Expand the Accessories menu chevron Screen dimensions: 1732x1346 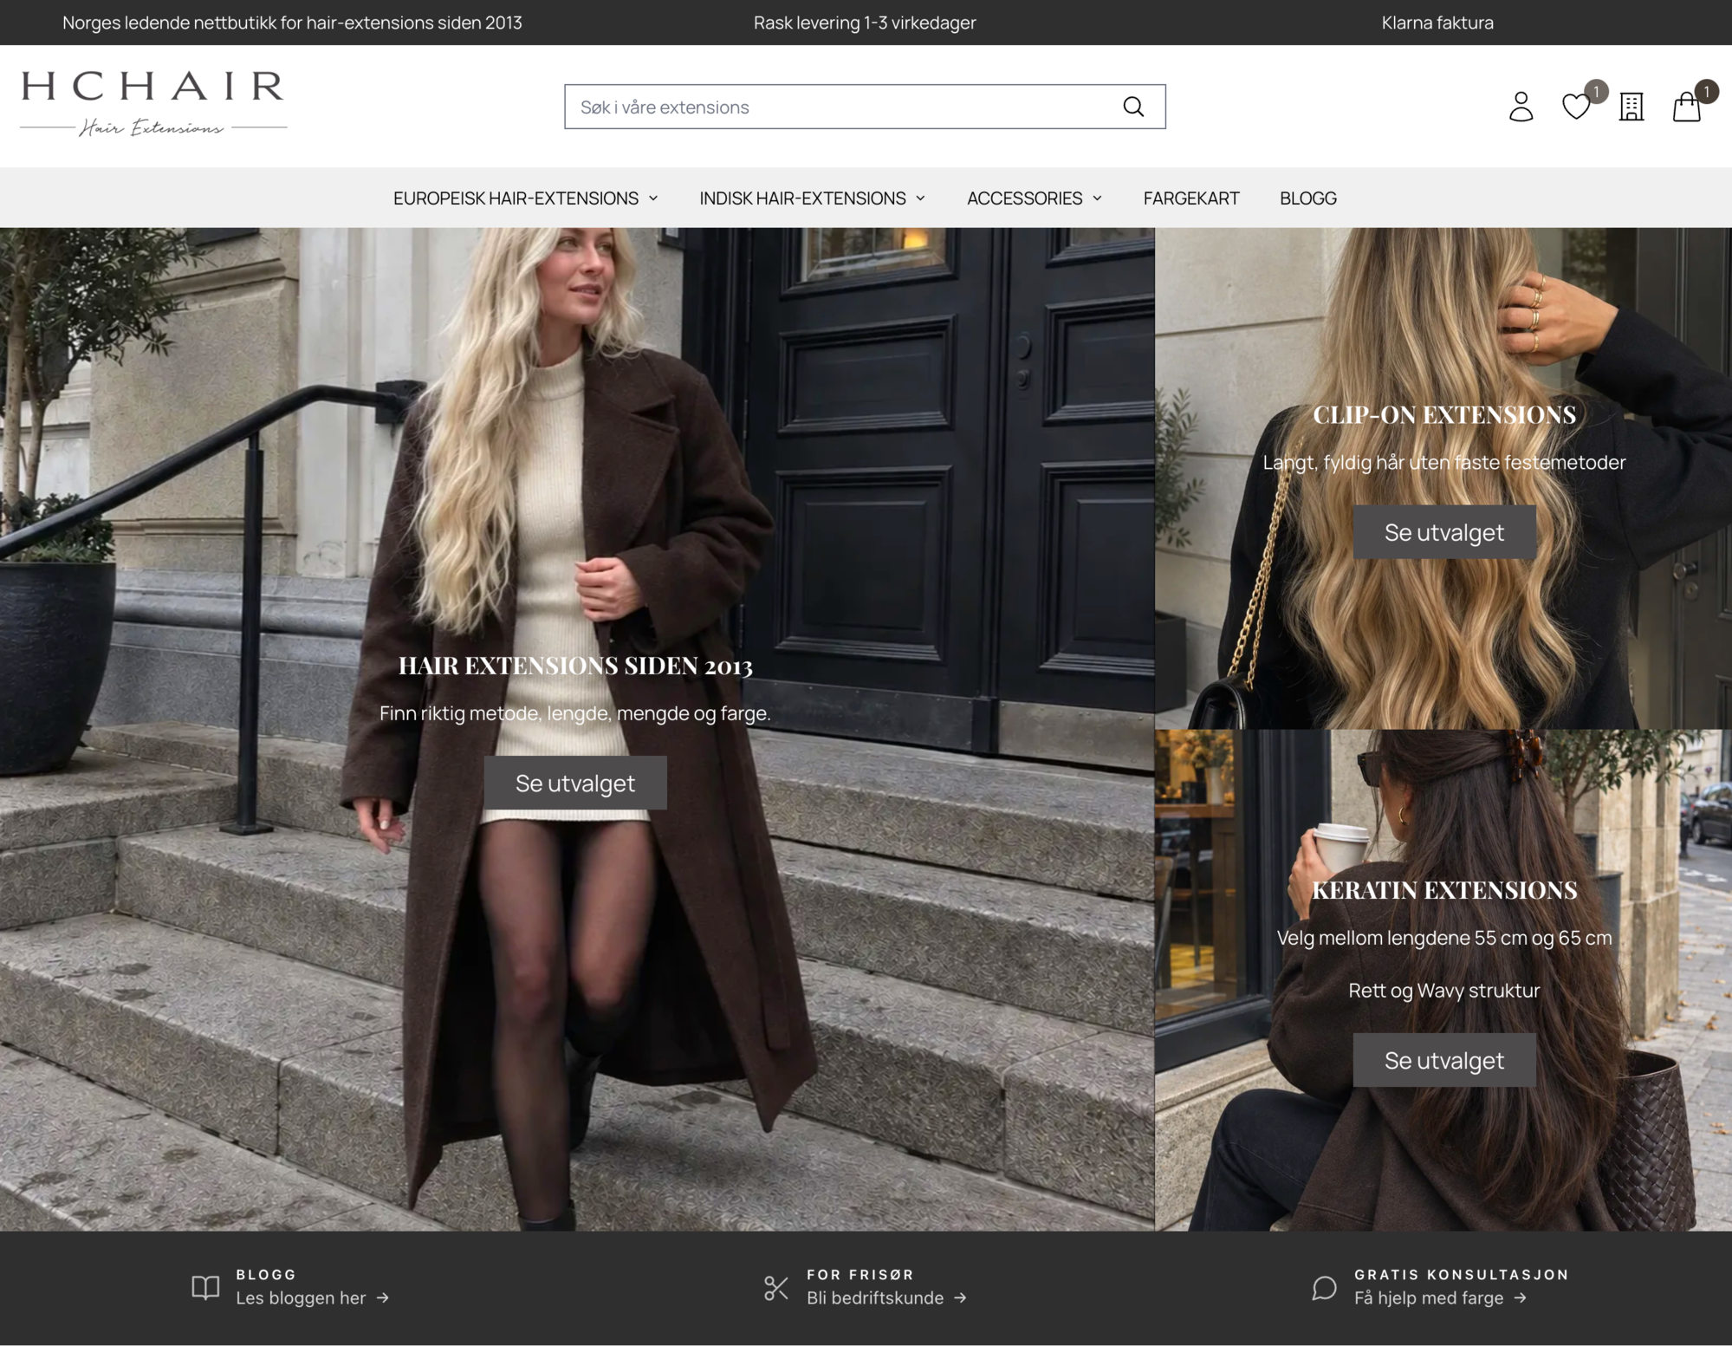coord(1097,198)
